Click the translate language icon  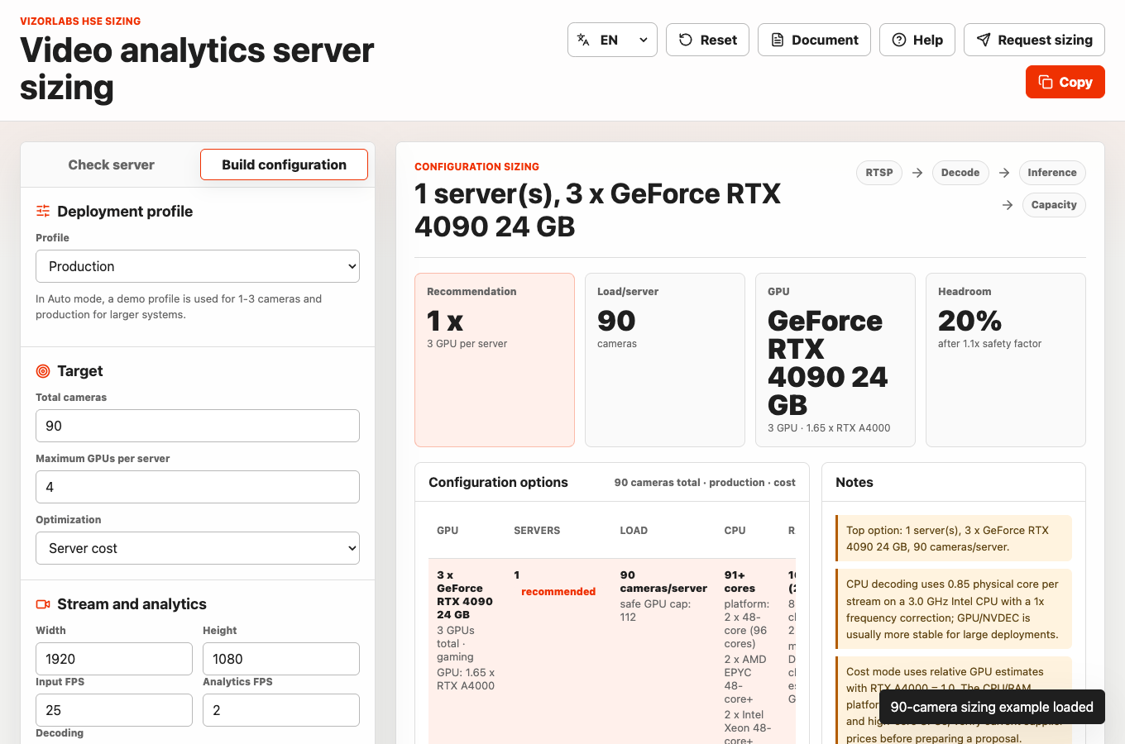pyautogui.click(x=583, y=40)
